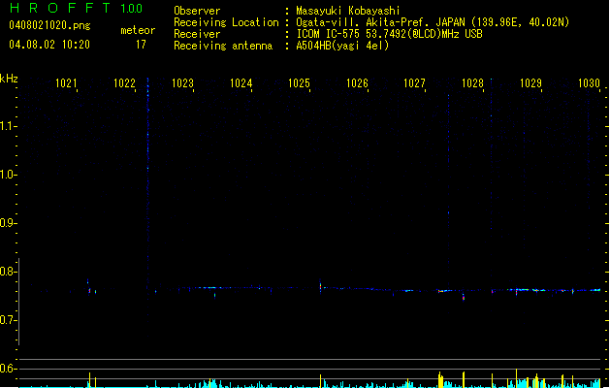The width and height of the screenshot is (610, 388).
Task: Click the meteor label
Action: pyautogui.click(x=138, y=30)
